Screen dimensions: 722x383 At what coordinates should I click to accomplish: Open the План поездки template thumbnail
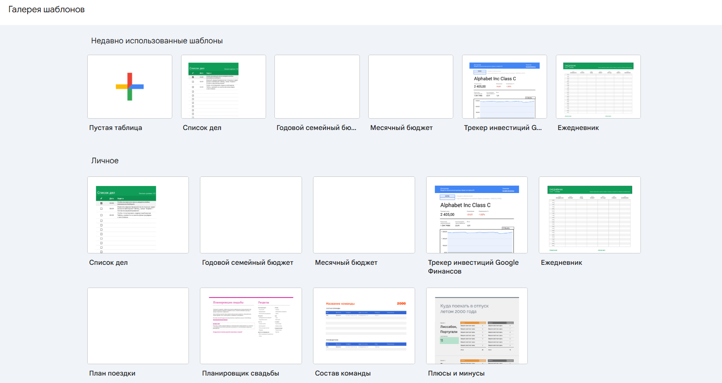click(x=138, y=326)
